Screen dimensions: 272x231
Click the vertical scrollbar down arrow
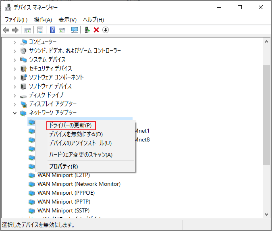click(x=266, y=214)
